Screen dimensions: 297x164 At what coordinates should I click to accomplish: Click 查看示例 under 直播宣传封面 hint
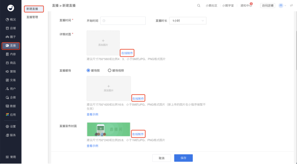[93, 146]
